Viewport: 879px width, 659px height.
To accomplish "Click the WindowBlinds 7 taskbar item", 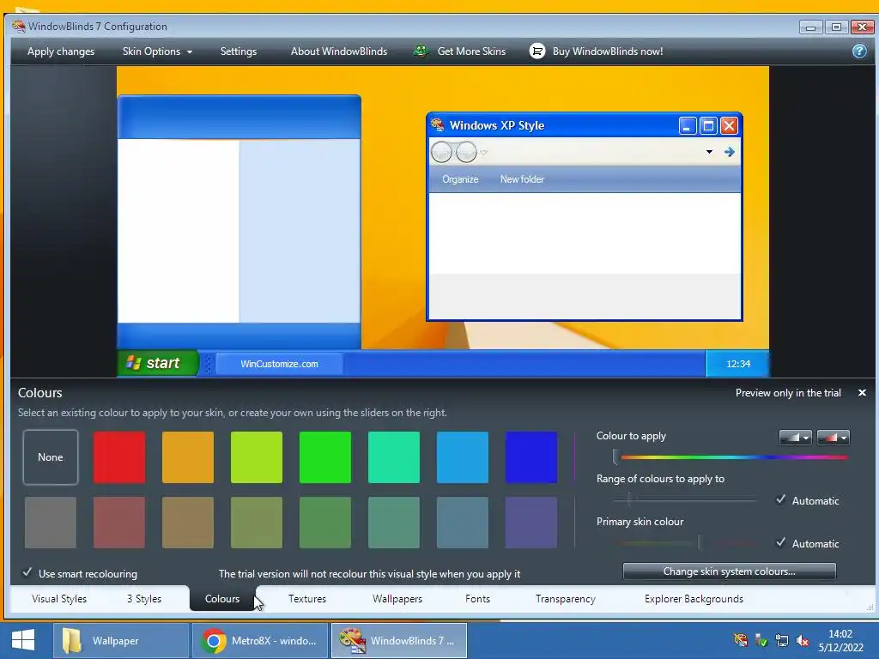I will click(399, 640).
